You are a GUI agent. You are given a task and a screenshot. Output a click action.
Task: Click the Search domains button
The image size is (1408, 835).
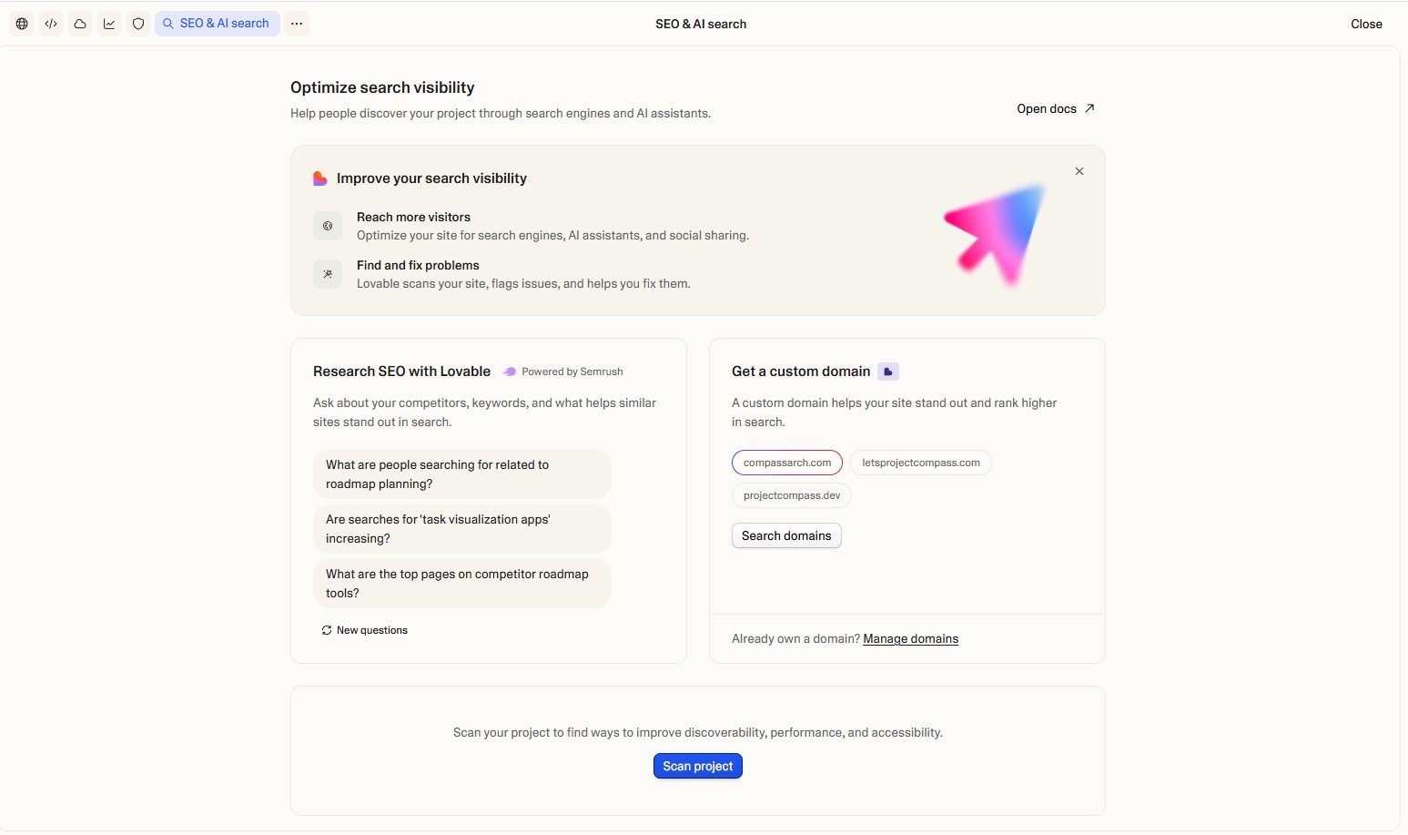pyautogui.click(x=786, y=535)
